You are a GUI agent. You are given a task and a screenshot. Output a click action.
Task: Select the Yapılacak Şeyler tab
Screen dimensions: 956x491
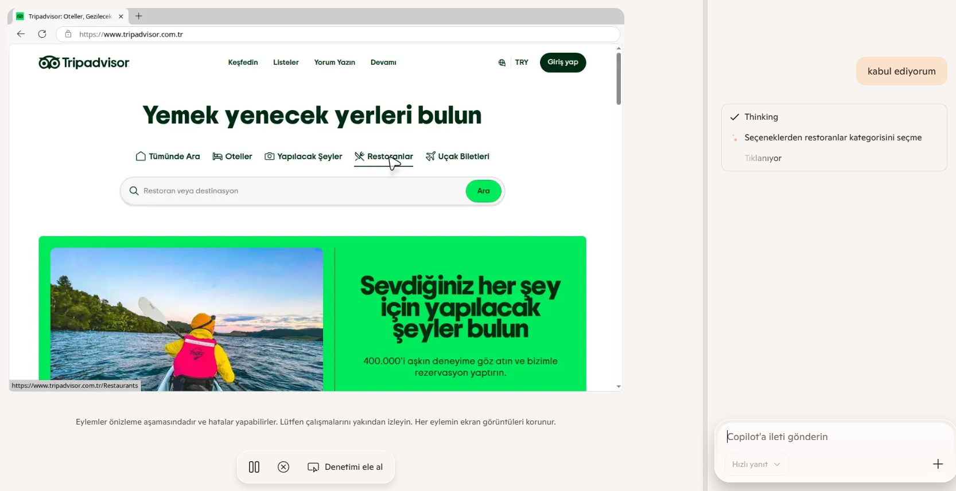click(x=303, y=156)
